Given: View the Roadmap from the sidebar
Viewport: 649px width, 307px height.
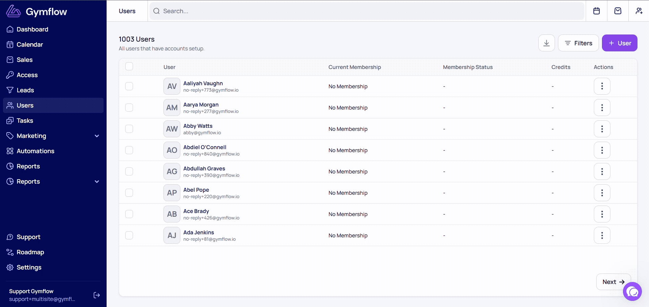Looking at the screenshot, I should (53, 252).
